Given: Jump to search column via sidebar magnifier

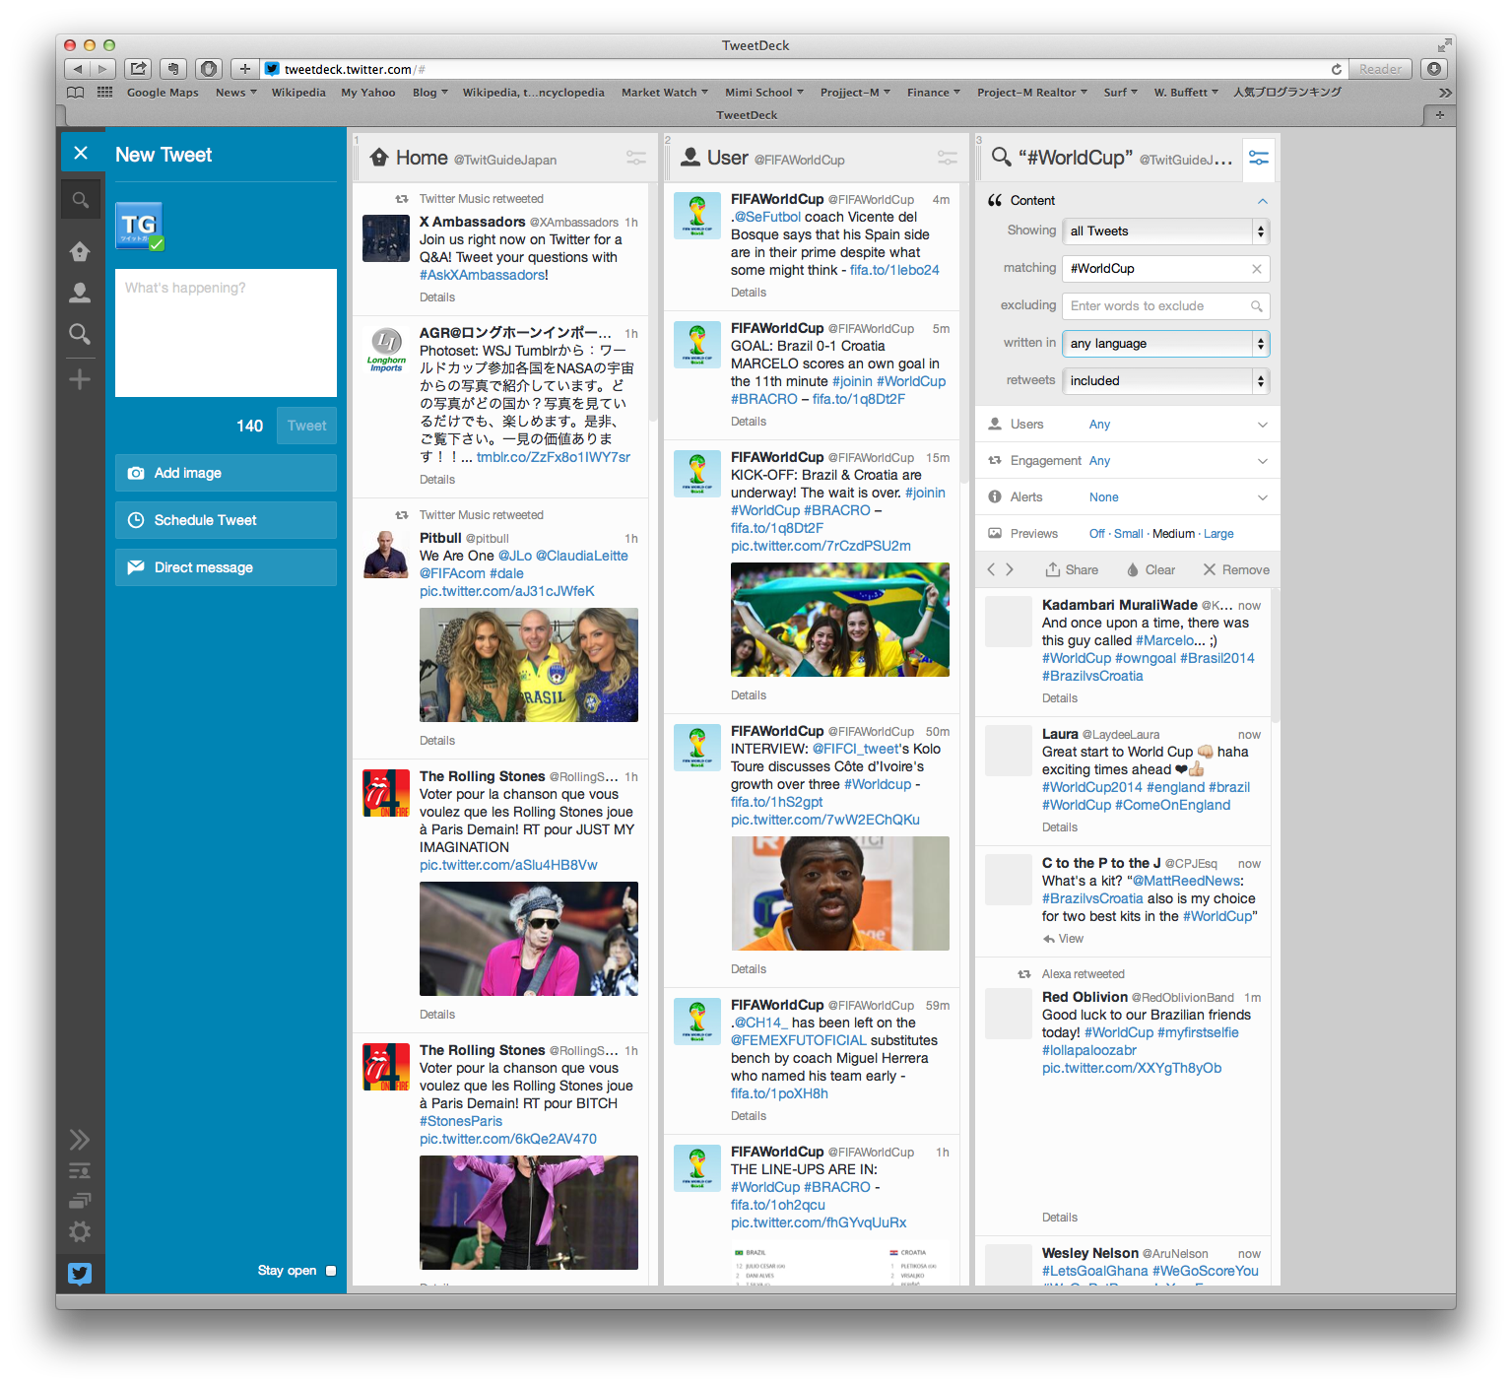Looking at the screenshot, I should pyautogui.click(x=80, y=334).
